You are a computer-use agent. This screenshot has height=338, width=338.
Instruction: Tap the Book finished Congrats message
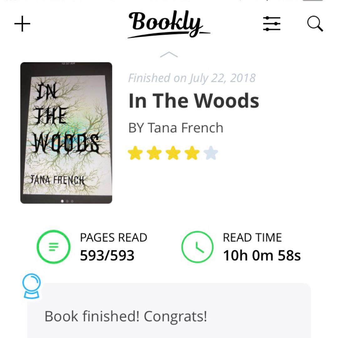click(x=126, y=316)
